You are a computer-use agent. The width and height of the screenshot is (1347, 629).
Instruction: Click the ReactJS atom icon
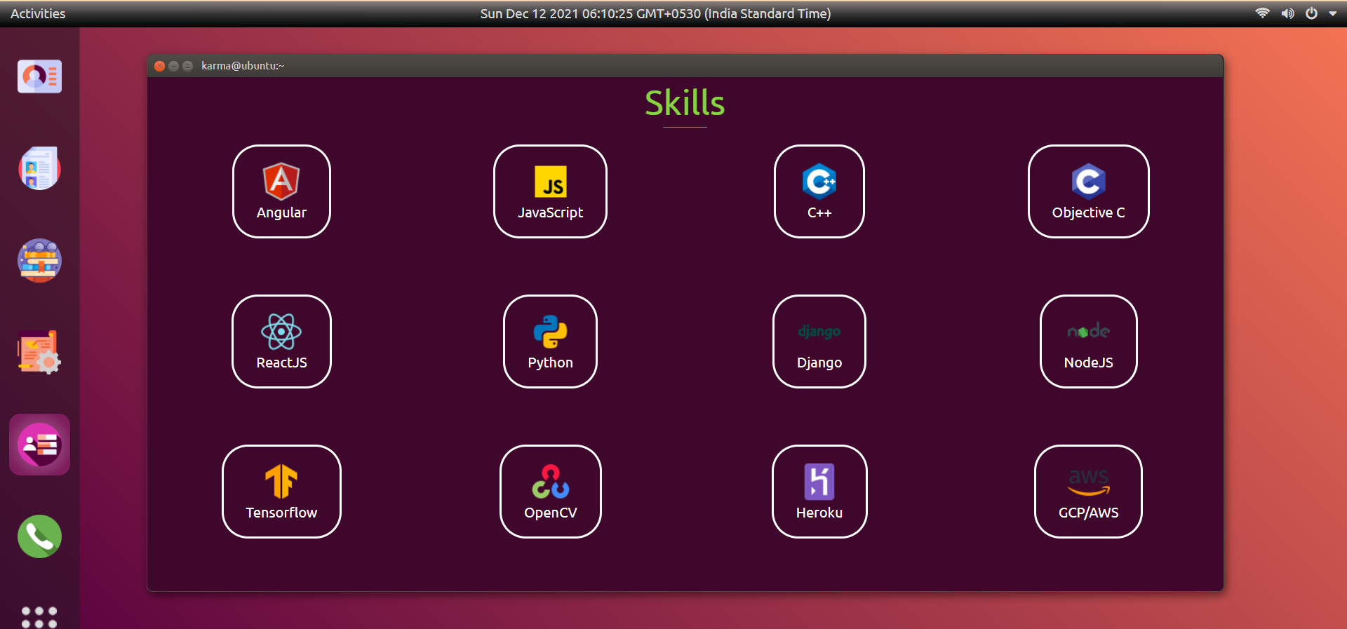(x=281, y=332)
